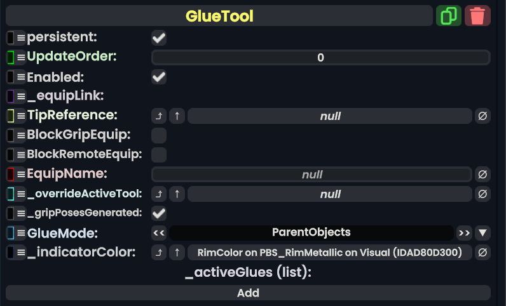The width and height of the screenshot is (506, 306).
Task: Click the green color handle beside UpdateOrder
Action: coord(10,58)
